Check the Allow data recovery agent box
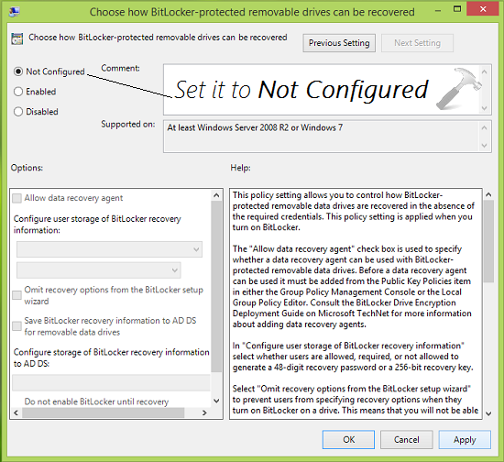The height and width of the screenshot is (462, 504). (16, 198)
